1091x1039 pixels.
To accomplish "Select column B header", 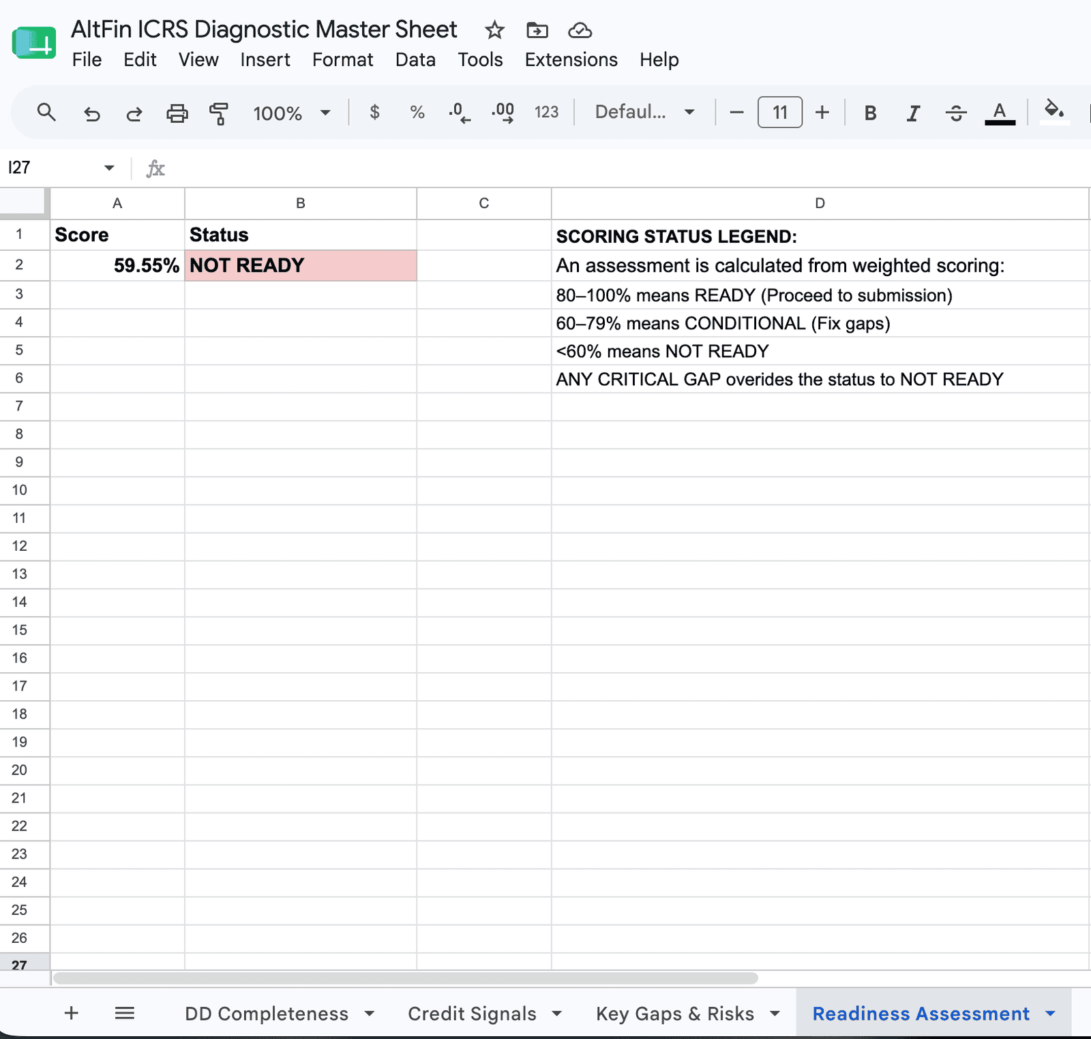I will (x=300, y=203).
